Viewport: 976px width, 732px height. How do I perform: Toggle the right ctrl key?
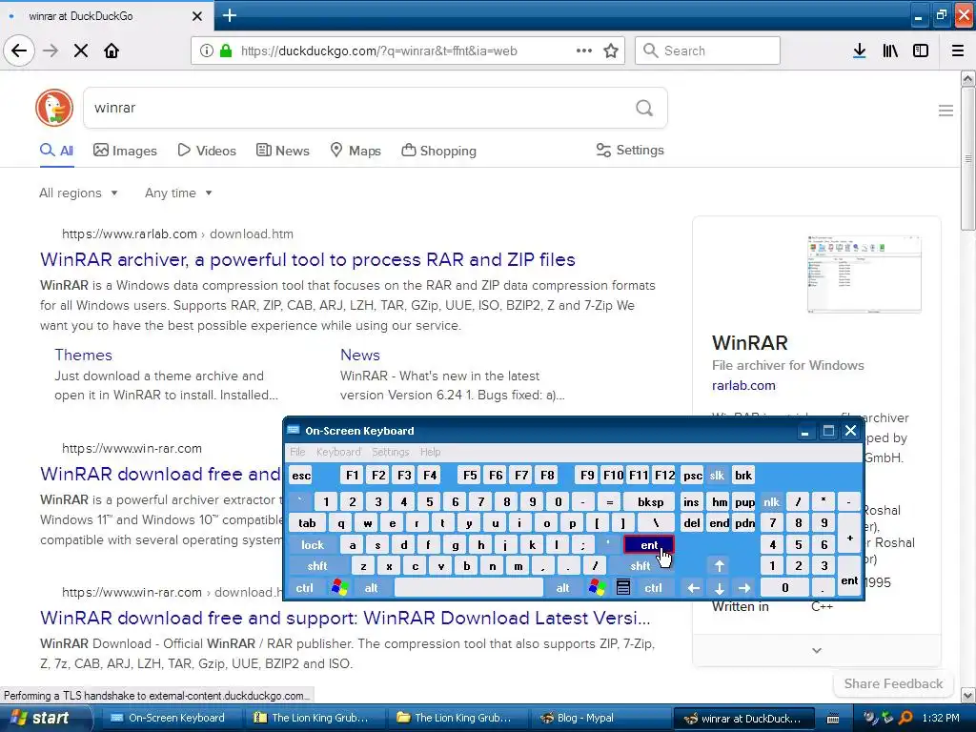click(653, 587)
